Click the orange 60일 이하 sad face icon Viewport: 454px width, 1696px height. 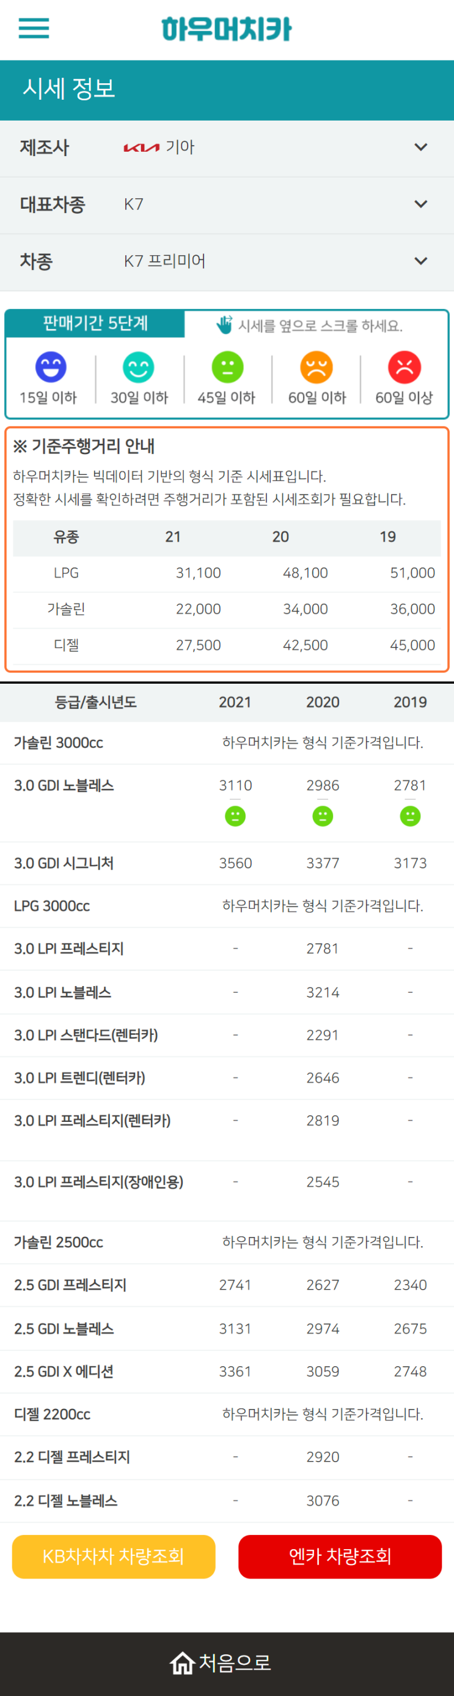[x=317, y=367]
